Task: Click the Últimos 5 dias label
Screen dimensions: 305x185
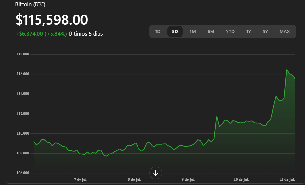Action: click(x=86, y=34)
